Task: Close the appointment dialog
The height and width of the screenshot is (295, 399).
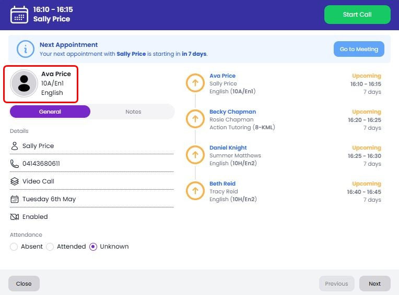Action: click(x=24, y=284)
